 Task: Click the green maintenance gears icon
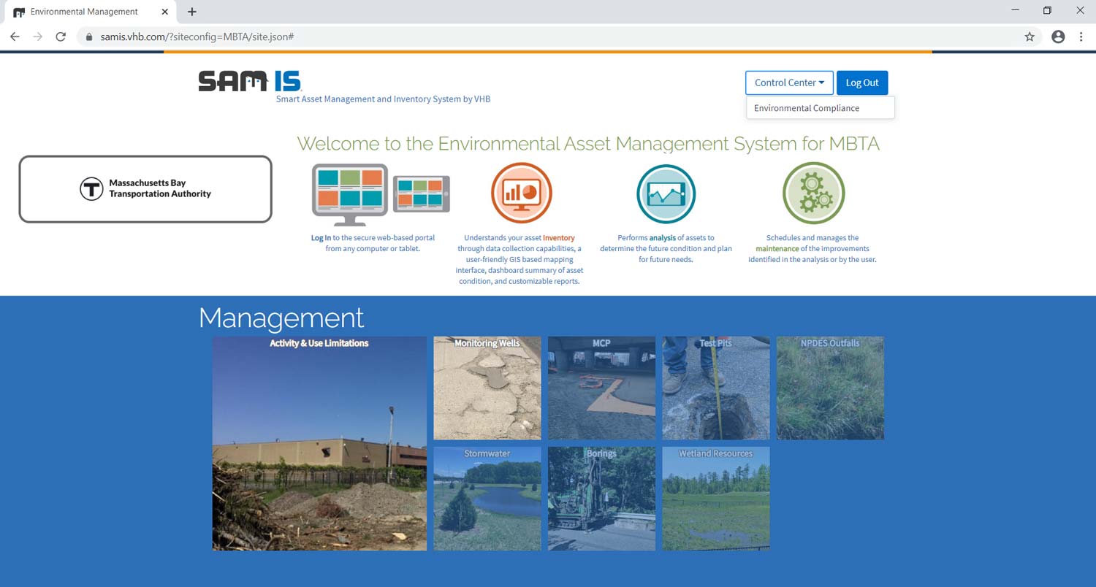[813, 193]
